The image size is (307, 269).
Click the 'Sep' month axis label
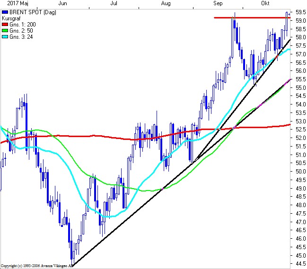pyautogui.click(x=218, y=4)
